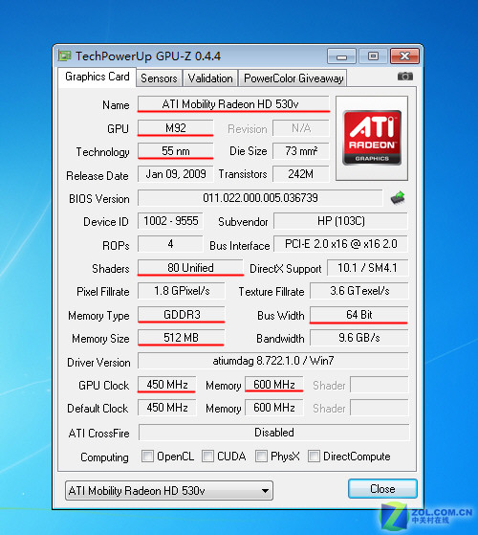
Task: Enable the OpenCL checkbox
Action: [x=147, y=456]
